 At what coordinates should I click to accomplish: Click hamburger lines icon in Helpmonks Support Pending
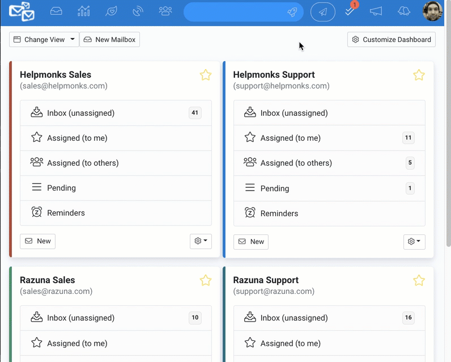250,187
